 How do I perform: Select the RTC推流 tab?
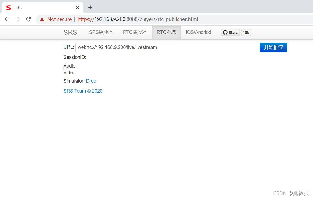166,32
